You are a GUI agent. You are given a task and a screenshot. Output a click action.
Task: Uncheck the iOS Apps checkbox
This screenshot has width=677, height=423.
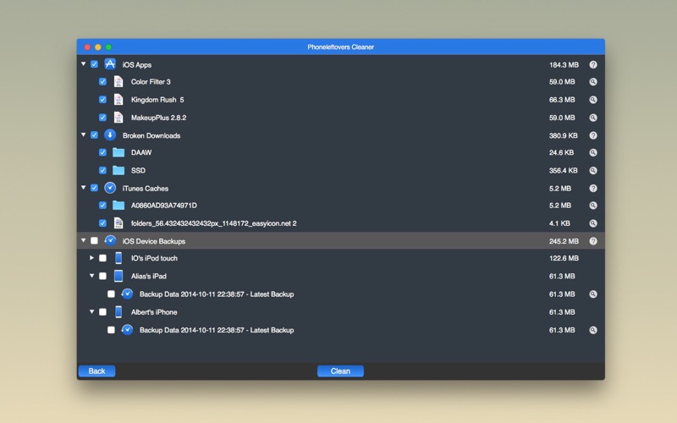pyautogui.click(x=94, y=64)
